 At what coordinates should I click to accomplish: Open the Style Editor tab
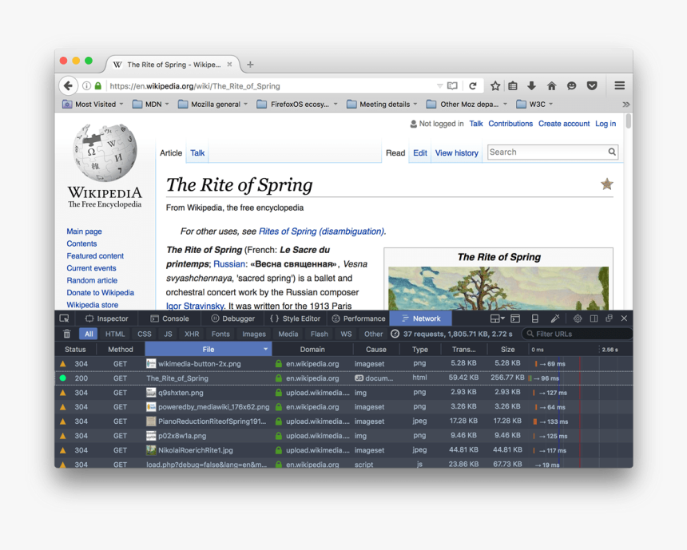[x=295, y=319]
